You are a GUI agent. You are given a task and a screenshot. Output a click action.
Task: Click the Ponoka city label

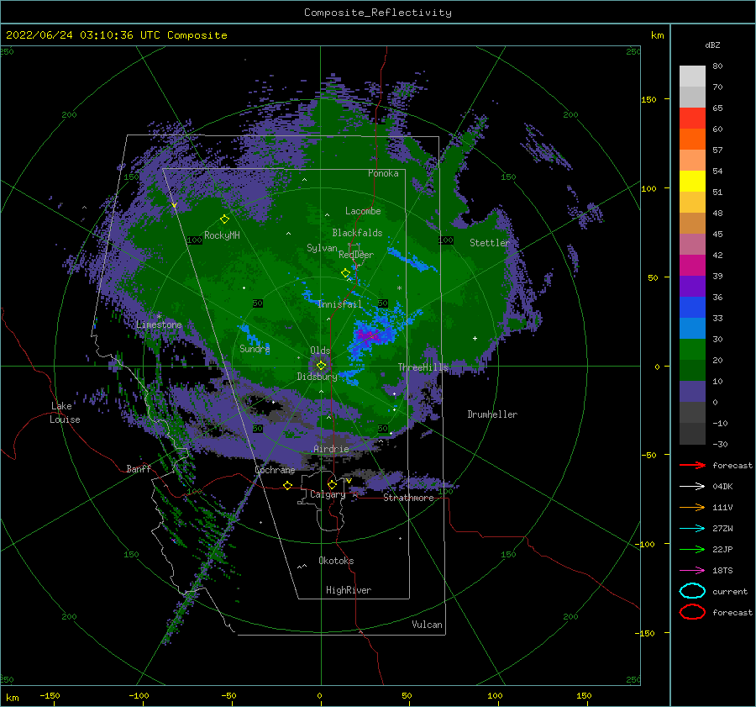click(383, 173)
